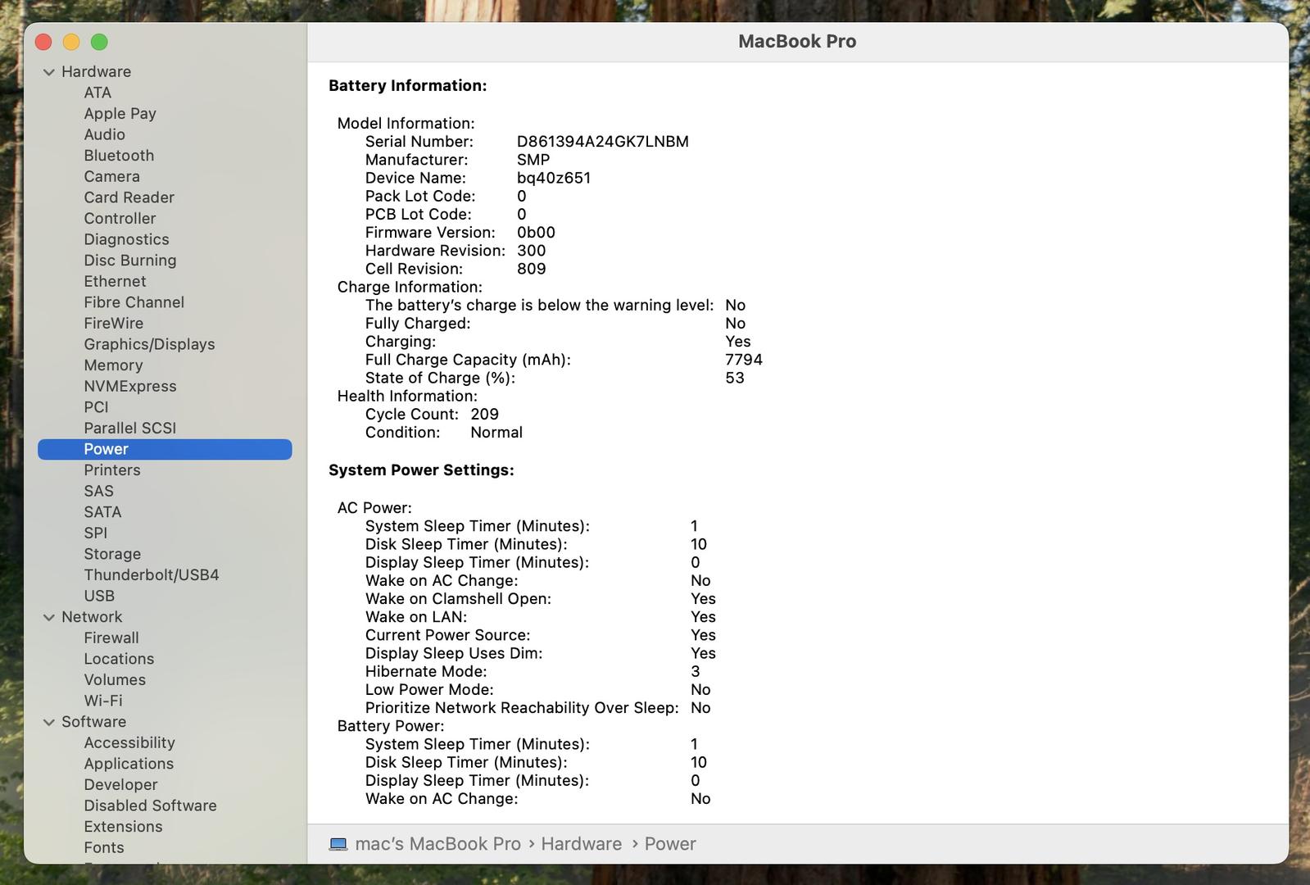Open USB in the sidebar
This screenshot has height=885, width=1310.
click(x=99, y=596)
